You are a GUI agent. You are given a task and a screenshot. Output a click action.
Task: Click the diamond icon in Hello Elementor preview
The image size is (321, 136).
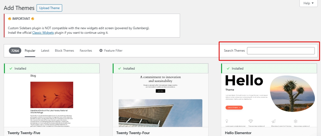pos(251,121)
